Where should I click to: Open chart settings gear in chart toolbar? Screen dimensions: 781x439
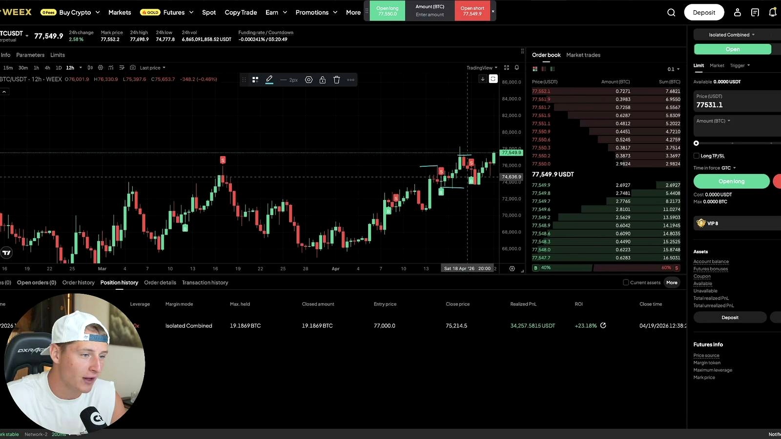(101, 68)
